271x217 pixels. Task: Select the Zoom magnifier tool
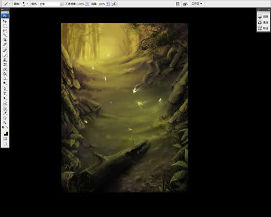(5, 122)
